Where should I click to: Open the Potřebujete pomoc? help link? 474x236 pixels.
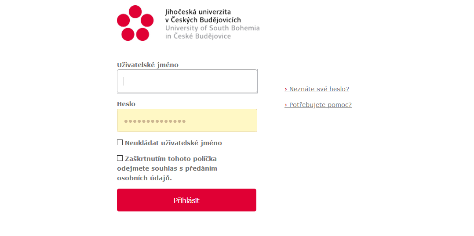click(321, 105)
